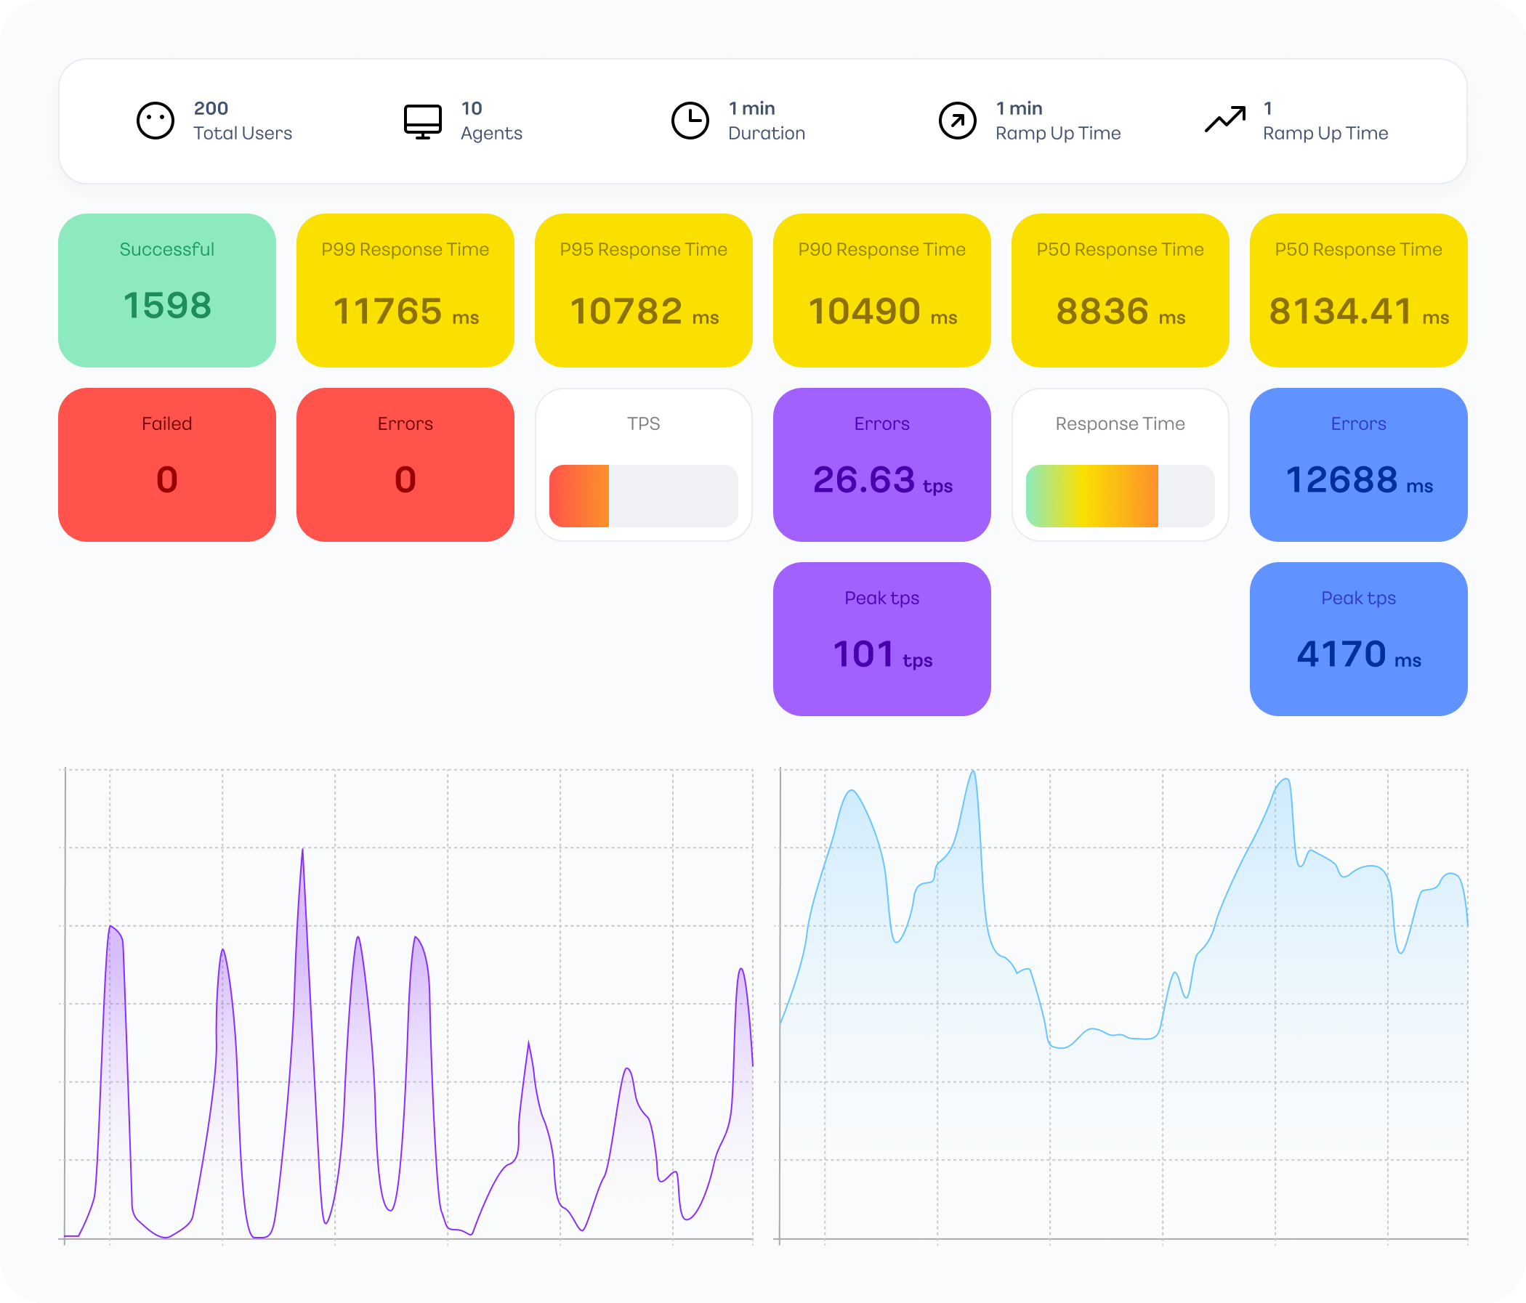Click the Response Time gradient gauge bar
1526x1303 pixels.
coord(1121,495)
